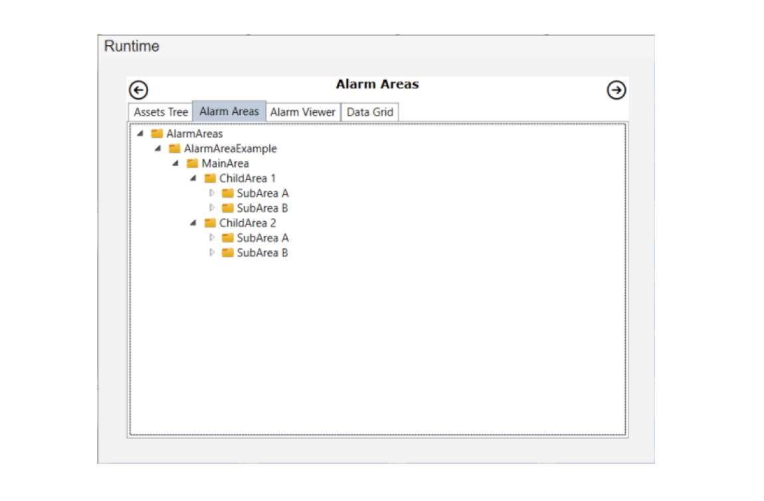Viewport: 764px width, 501px height.
Task: Open the Alarm Viewer tab
Action: (x=303, y=112)
